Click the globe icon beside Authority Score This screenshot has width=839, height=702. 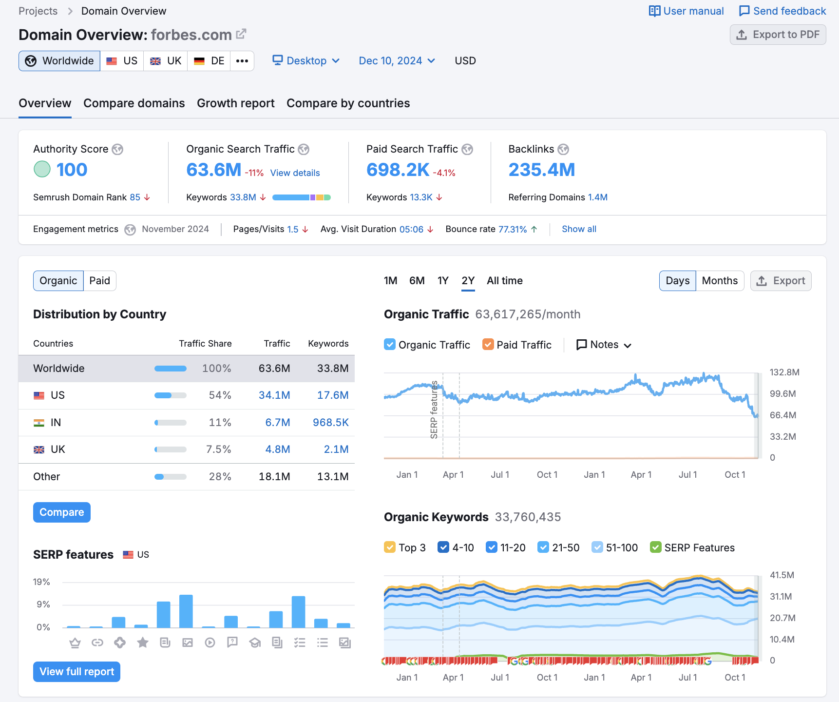tap(117, 149)
